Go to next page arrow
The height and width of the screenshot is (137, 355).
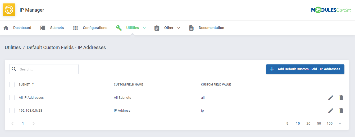click(x=33, y=124)
